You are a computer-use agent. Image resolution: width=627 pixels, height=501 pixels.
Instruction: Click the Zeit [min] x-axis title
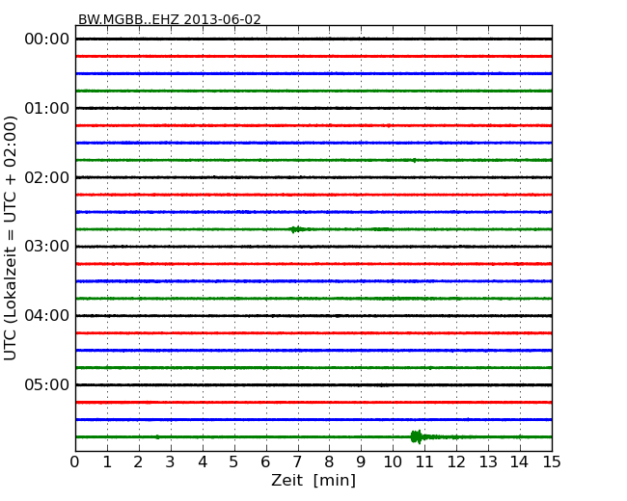[x=313, y=480]
